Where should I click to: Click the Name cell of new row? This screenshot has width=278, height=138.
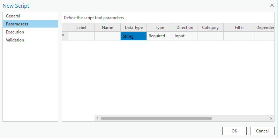pos(107,36)
